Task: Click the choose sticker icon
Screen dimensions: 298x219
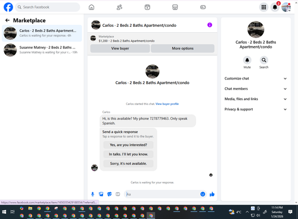Action: coord(109,194)
